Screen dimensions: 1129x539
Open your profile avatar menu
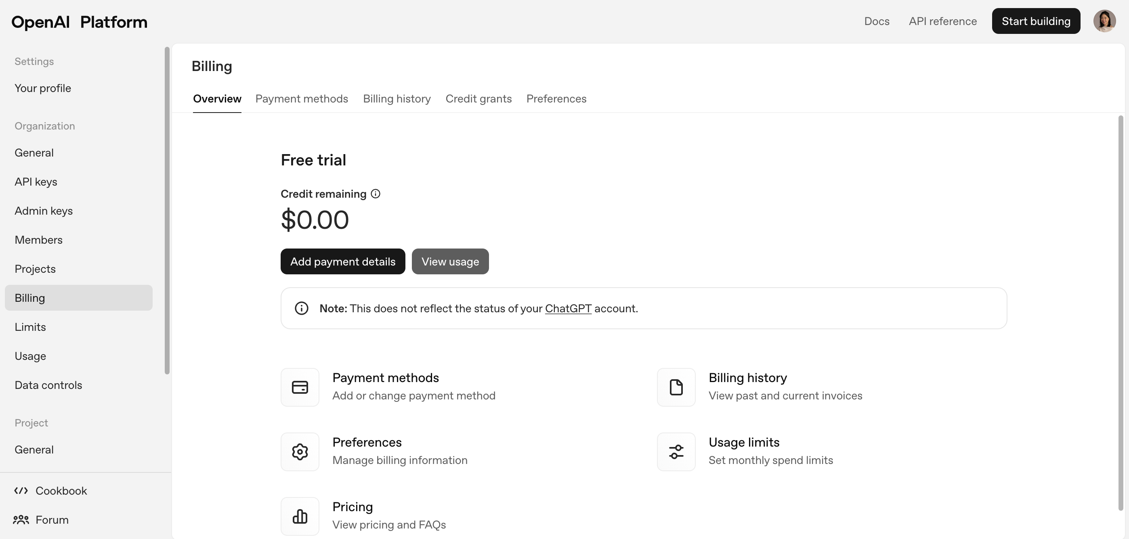1105,21
